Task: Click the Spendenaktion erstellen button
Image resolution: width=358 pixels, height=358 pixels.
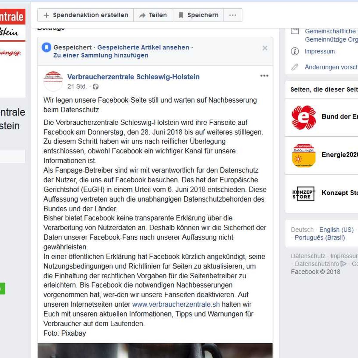Action: (x=86, y=15)
